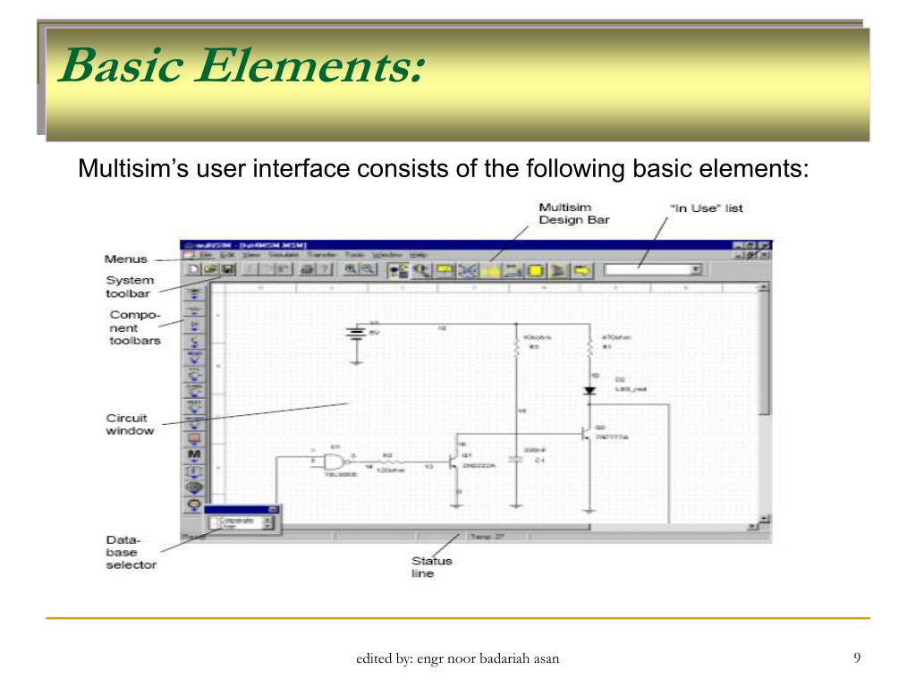Screen dimensions: 916x687
Task: Open the Transfer menu
Action: [322, 255]
